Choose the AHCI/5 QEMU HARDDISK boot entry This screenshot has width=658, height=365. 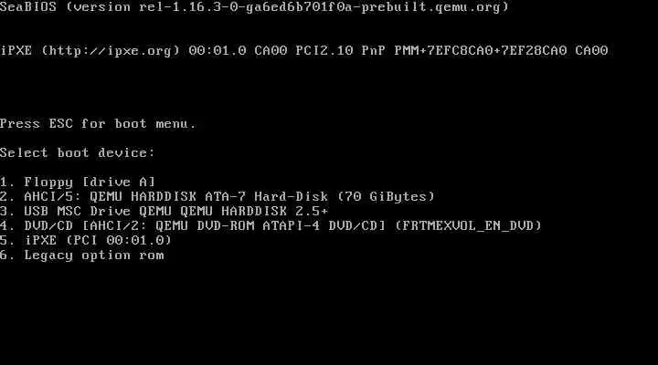click(218, 196)
